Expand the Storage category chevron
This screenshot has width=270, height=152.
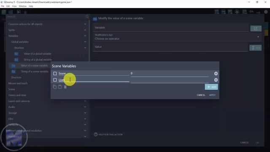pyautogui.click(x=85, y=113)
